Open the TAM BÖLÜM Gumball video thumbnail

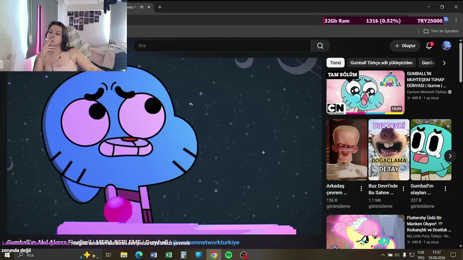pos(365,92)
